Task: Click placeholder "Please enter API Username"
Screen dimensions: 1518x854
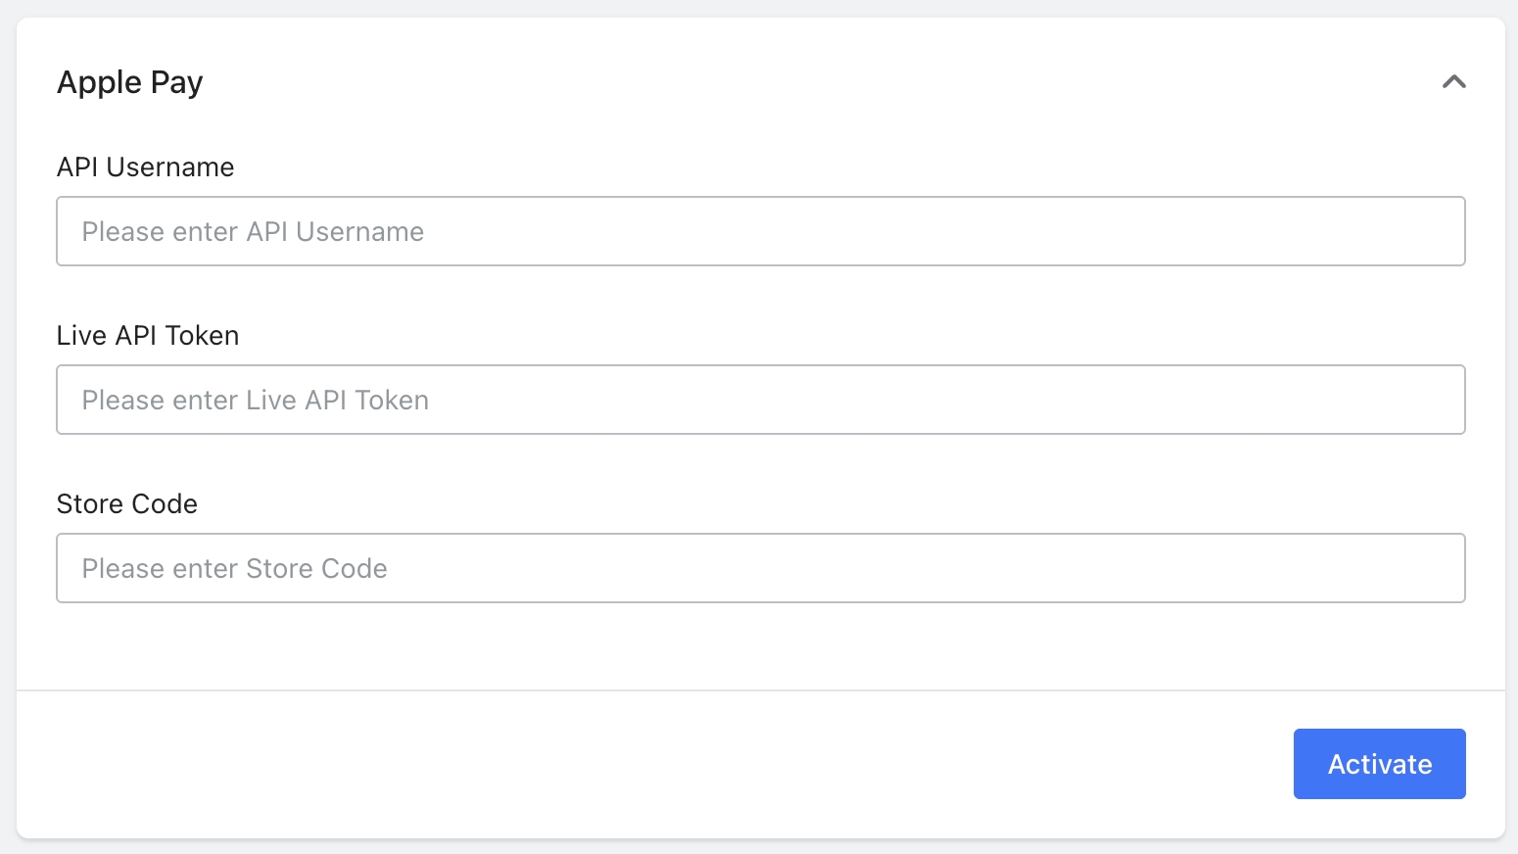Action: click(x=253, y=232)
